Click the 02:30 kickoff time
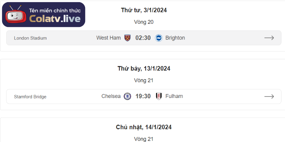The image size is (285, 142). pyautogui.click(x=143, y=38)
